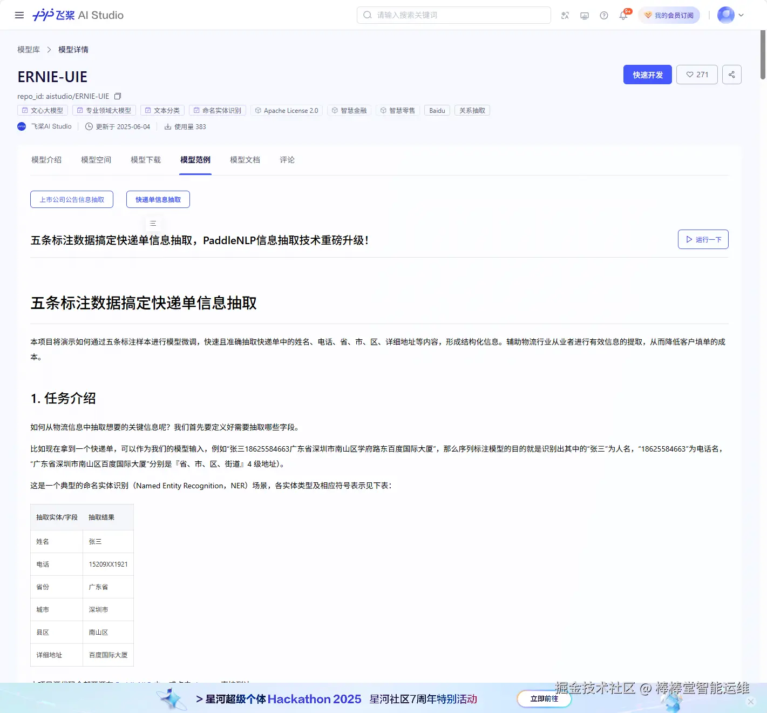The height and width of the screenshot is (713, 767).
Task: Open the hamburger menu icon
Action: point(19,15)
